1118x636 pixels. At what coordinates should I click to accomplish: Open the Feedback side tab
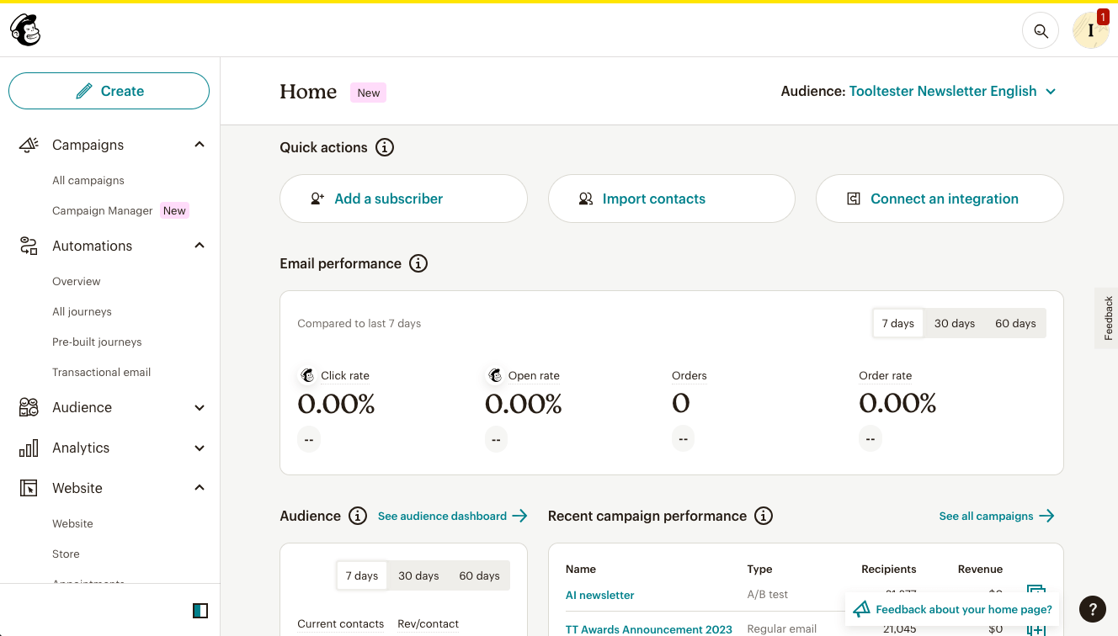(x=1107, y=318)
